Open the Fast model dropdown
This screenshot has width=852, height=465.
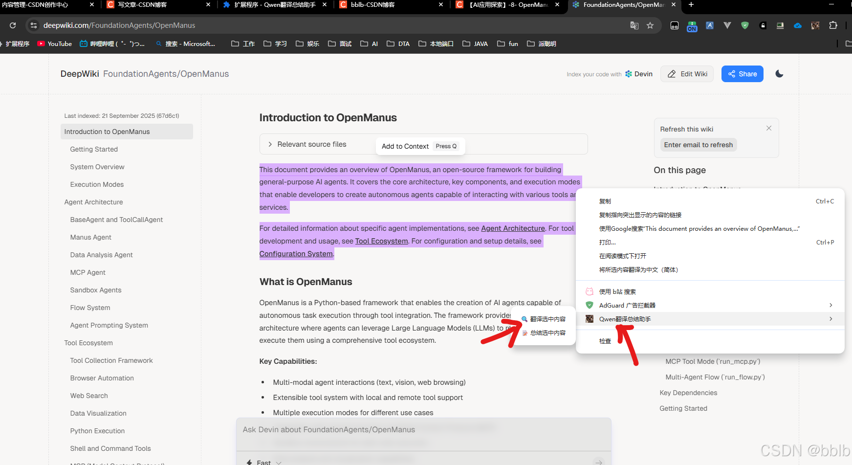[264, 462]
